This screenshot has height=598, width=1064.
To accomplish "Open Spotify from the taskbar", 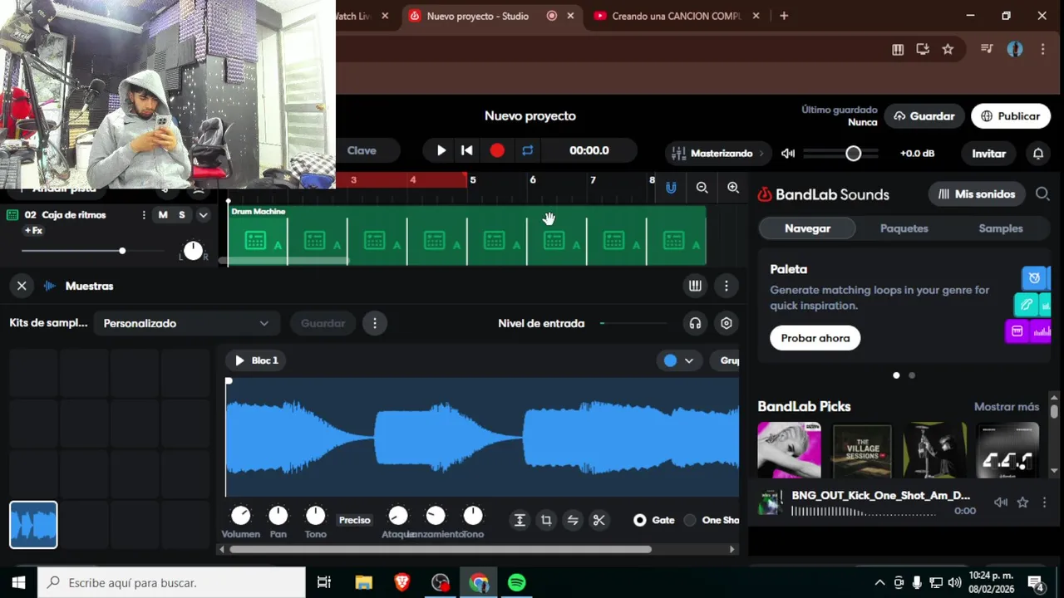I will 516,583.
